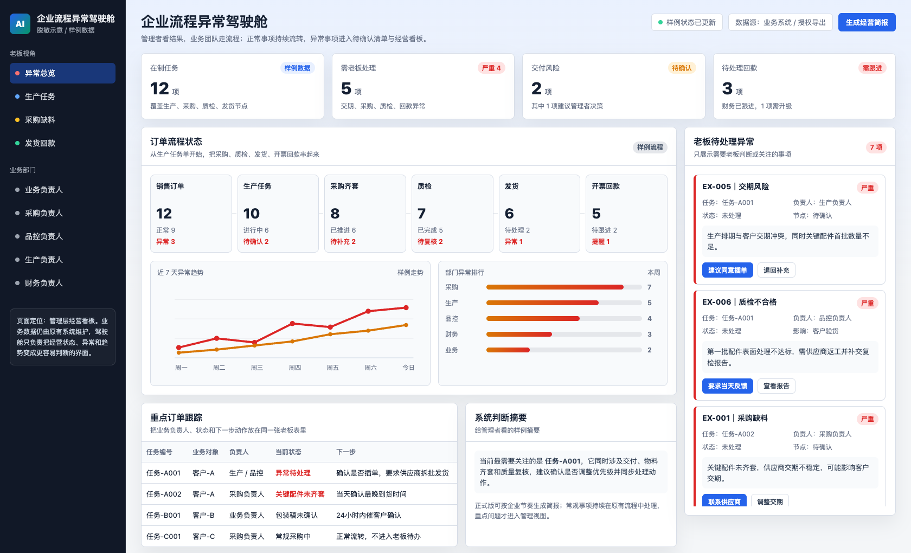The image size is (911, 553).
Task: Click 本周 label in 部门异常排行
Action: [x=654, y=273]
